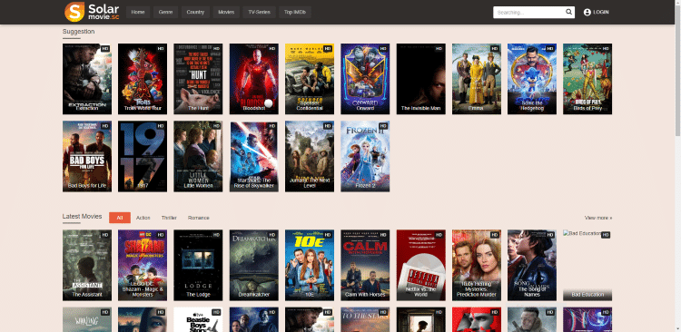Open Ruby Herring Mysteries poster

(477, 265)
